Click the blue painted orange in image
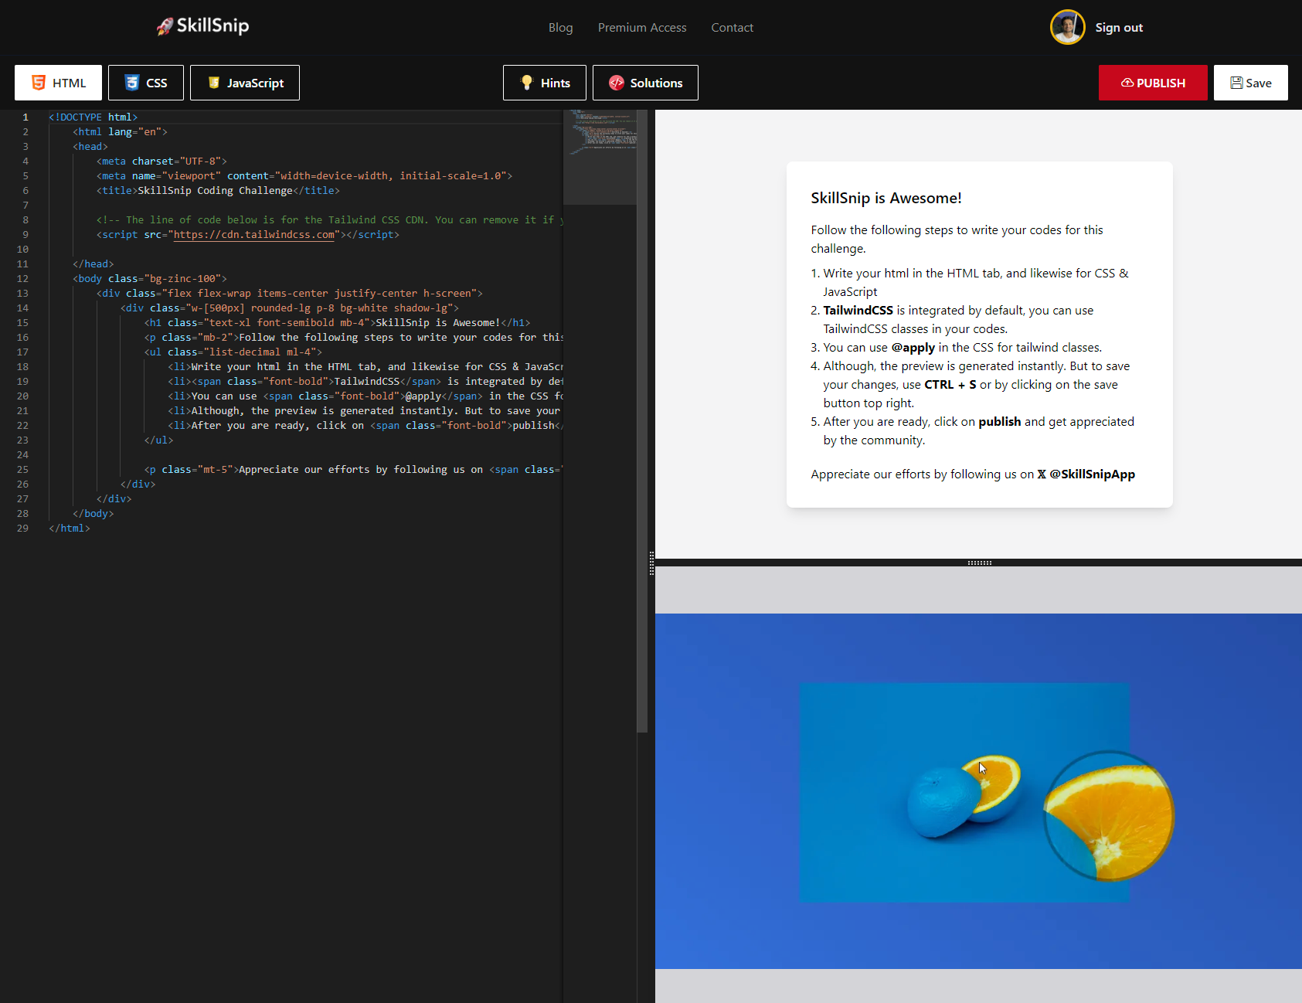This screenshot has width=1302, height=1003. pyautogui.click(x=942, y=804)
